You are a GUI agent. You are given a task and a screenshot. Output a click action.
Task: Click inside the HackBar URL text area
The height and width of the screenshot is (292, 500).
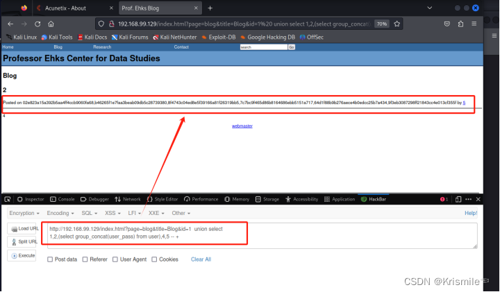(x=262, y=236)
